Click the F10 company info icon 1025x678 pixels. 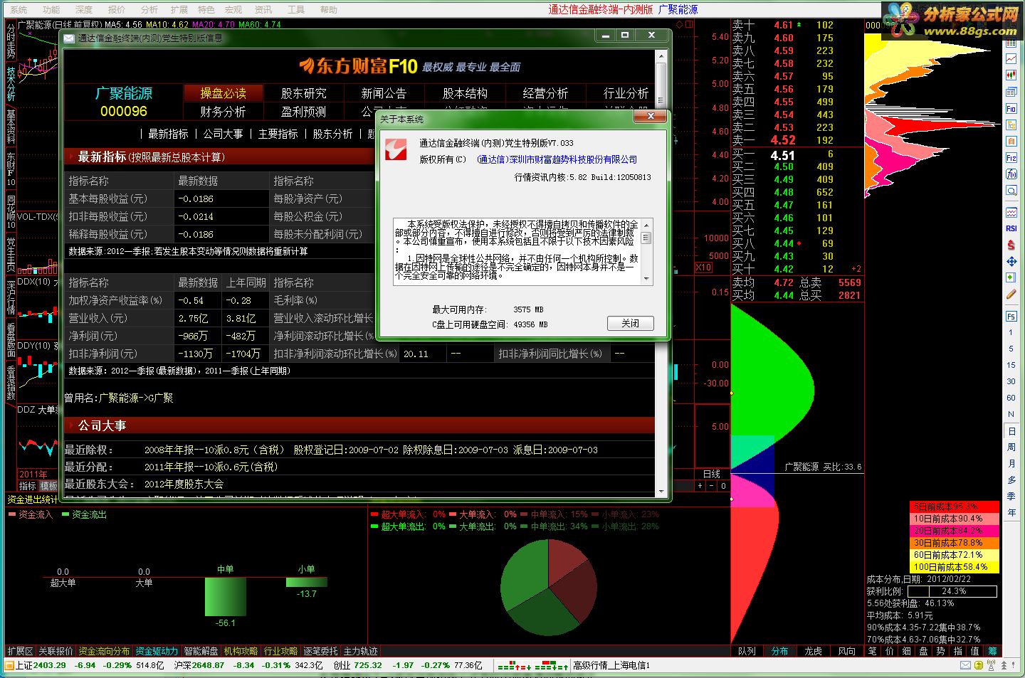(1011, 109)
